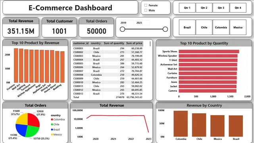Sort table by Sum of price header
The width and height of the screenshot is (254, 143).
click(134, 43)
